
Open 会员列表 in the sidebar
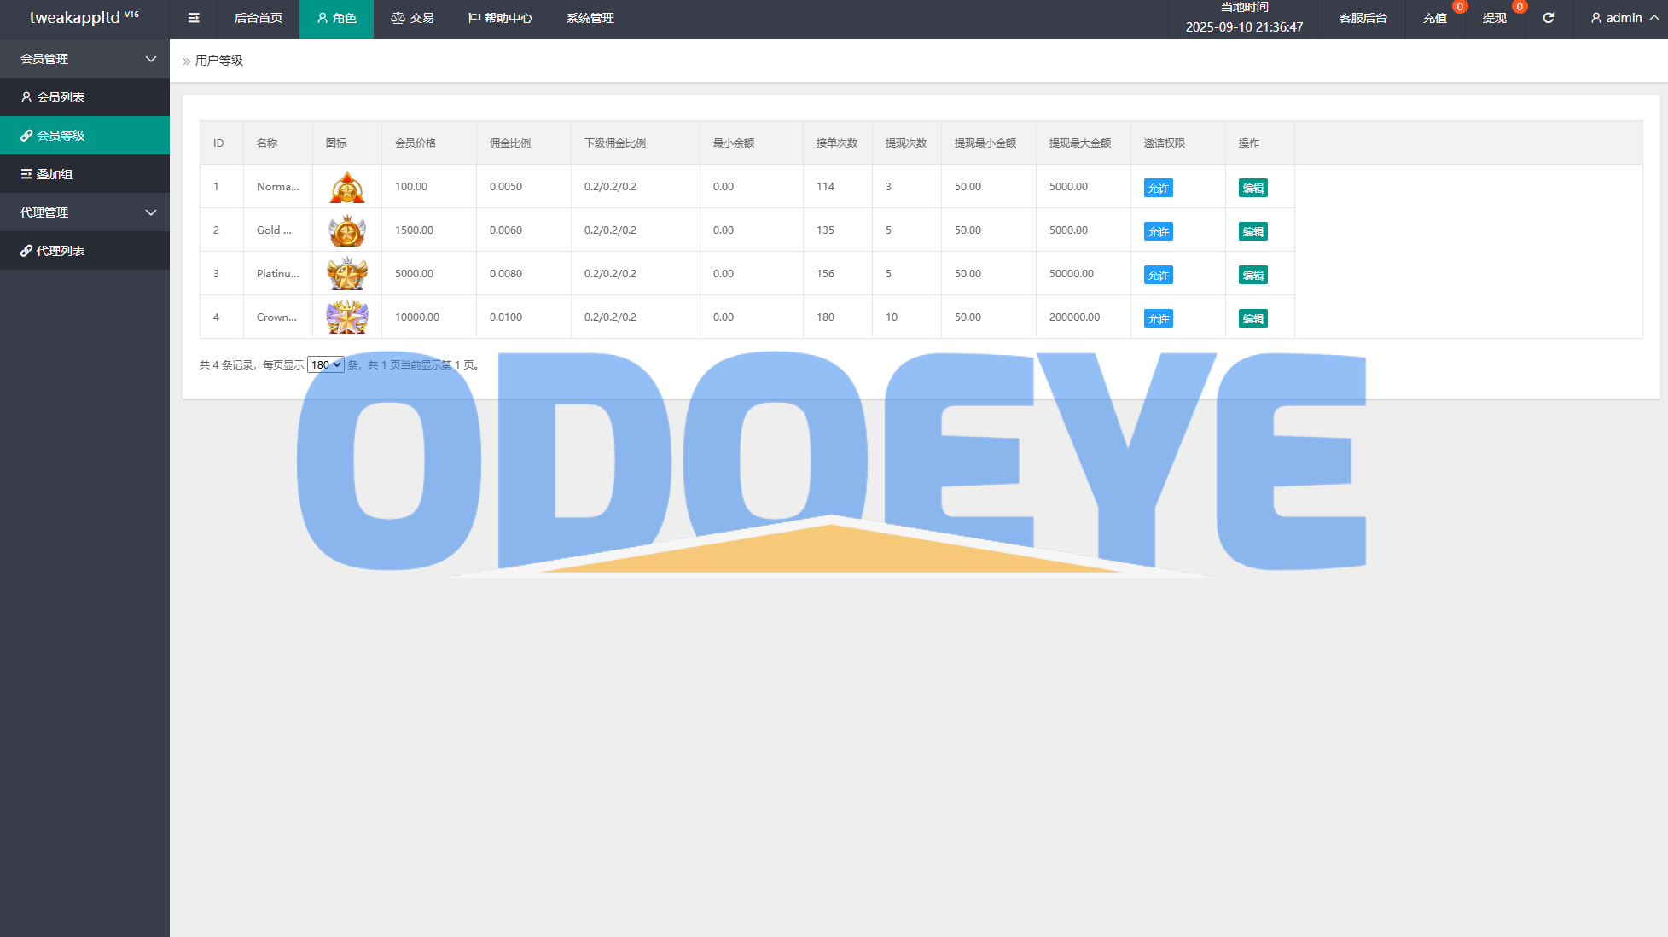pos(60,97)
